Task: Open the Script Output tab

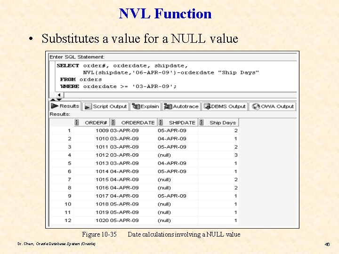Action: coord(105,106)
